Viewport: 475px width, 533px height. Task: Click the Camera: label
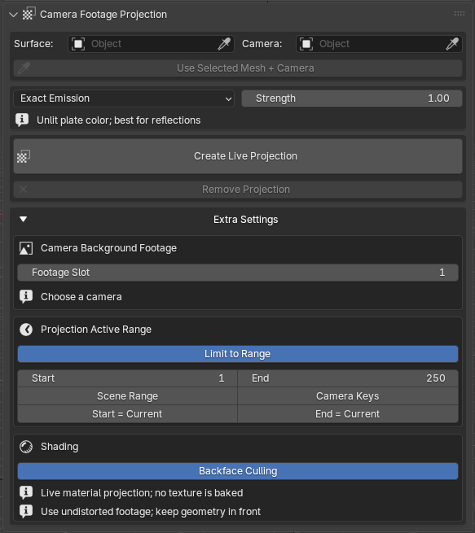pos(262,44)
